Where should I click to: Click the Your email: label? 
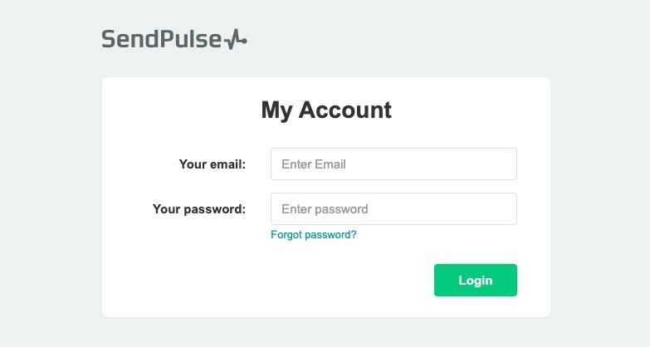tap(213, 164)
